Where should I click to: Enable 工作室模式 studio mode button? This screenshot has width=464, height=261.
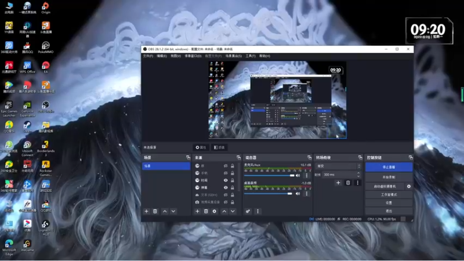click(389, 195)
